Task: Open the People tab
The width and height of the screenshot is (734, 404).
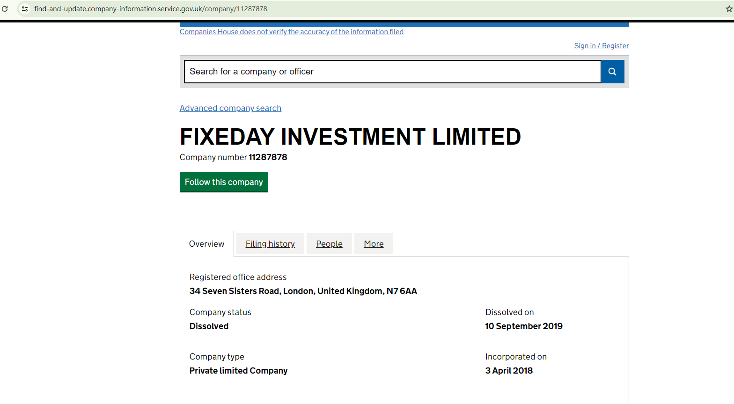Action: (329, 244)
